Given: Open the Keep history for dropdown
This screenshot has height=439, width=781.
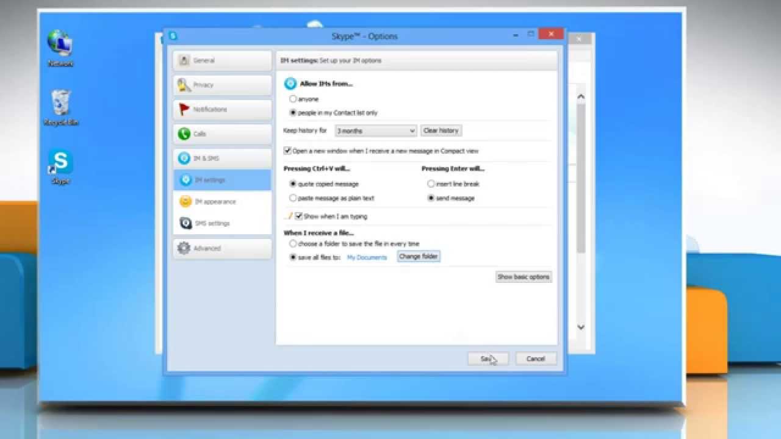Looking at the screenshot, I should [376, 130].
